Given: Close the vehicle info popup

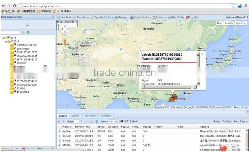Looking at the screenshot, I should (x=202, y=54).
